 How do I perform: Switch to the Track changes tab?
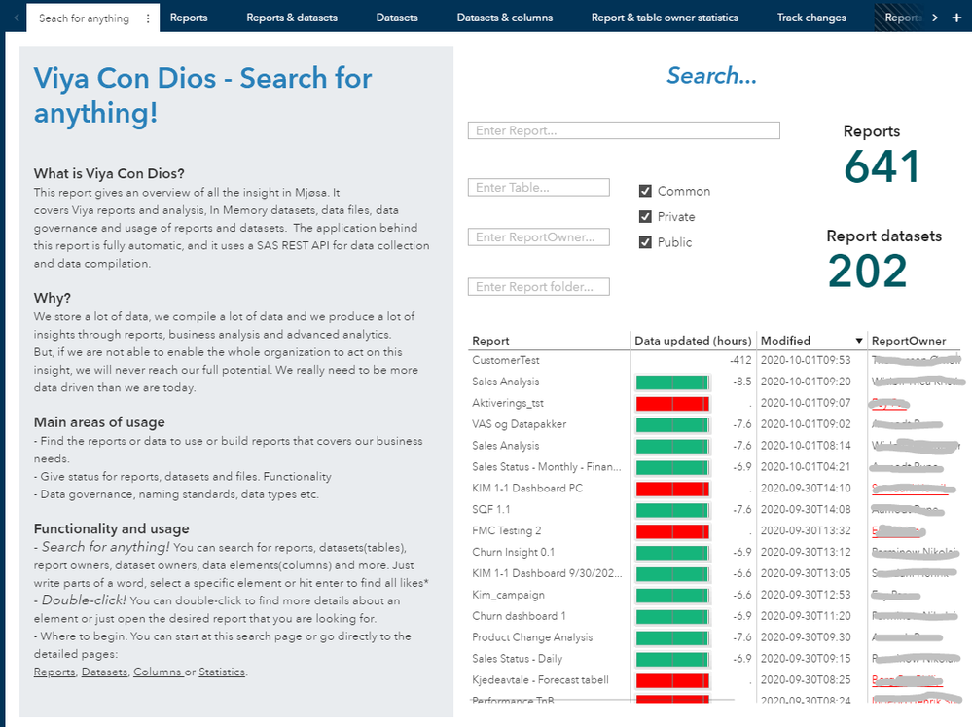pyautogui.click(x=811, y=18)
